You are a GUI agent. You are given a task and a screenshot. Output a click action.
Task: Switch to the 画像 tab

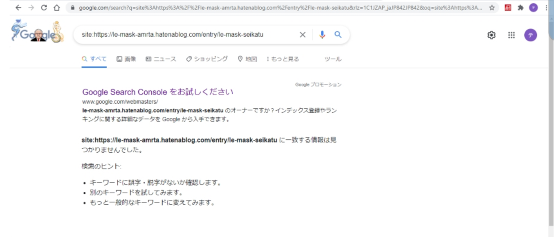pos(126,59)
